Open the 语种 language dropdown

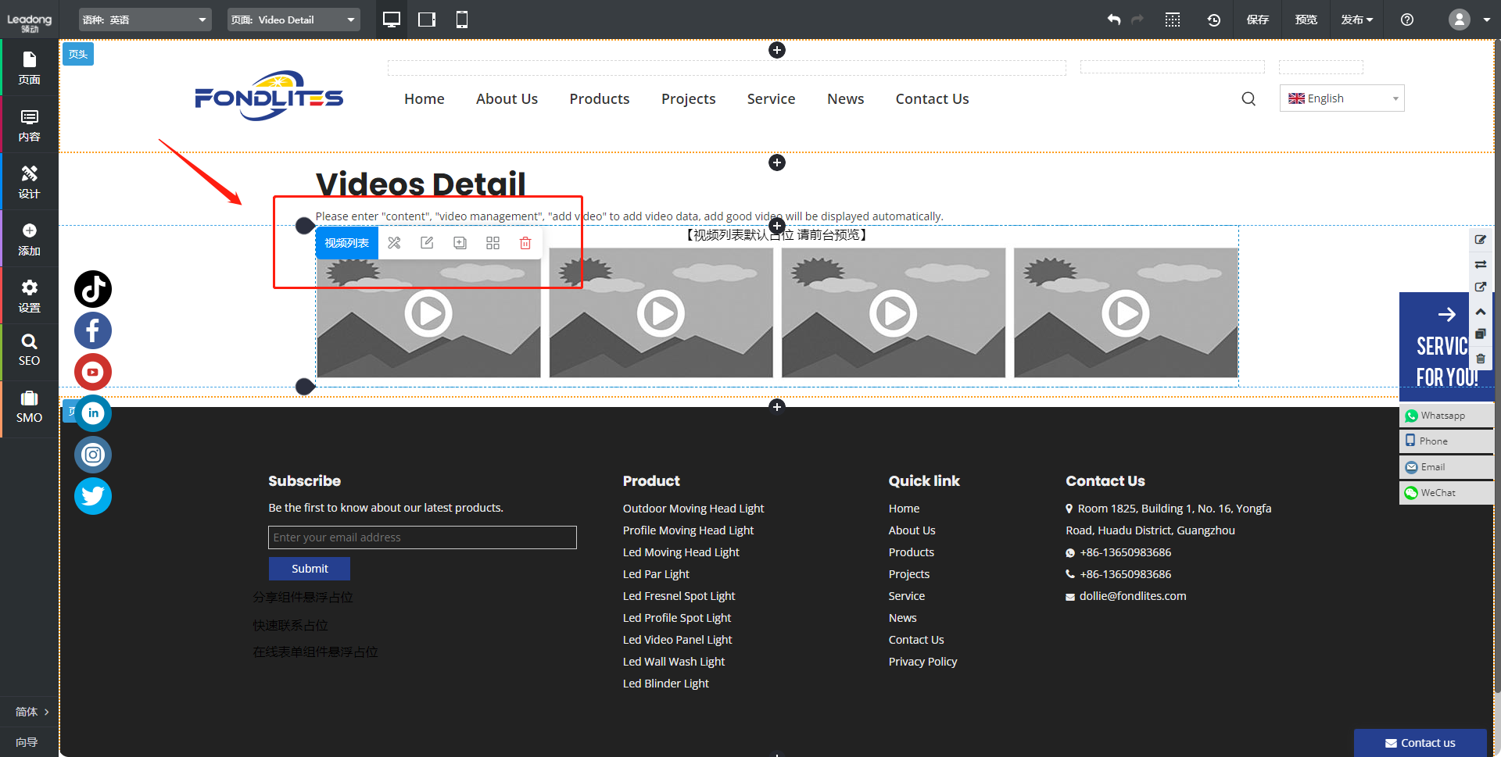[x=145, y=20]
